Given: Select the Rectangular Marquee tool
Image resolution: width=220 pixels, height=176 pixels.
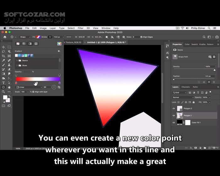Looking at the screenshot, I should coord(9,47).
